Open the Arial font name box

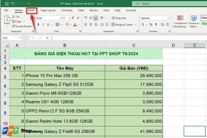pos(49,18)
